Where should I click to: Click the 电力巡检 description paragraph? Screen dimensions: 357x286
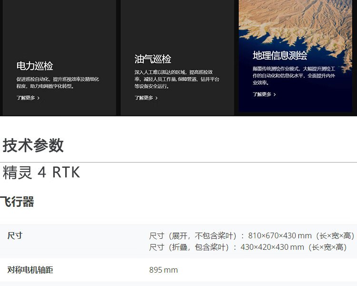(x=58, y=82)
